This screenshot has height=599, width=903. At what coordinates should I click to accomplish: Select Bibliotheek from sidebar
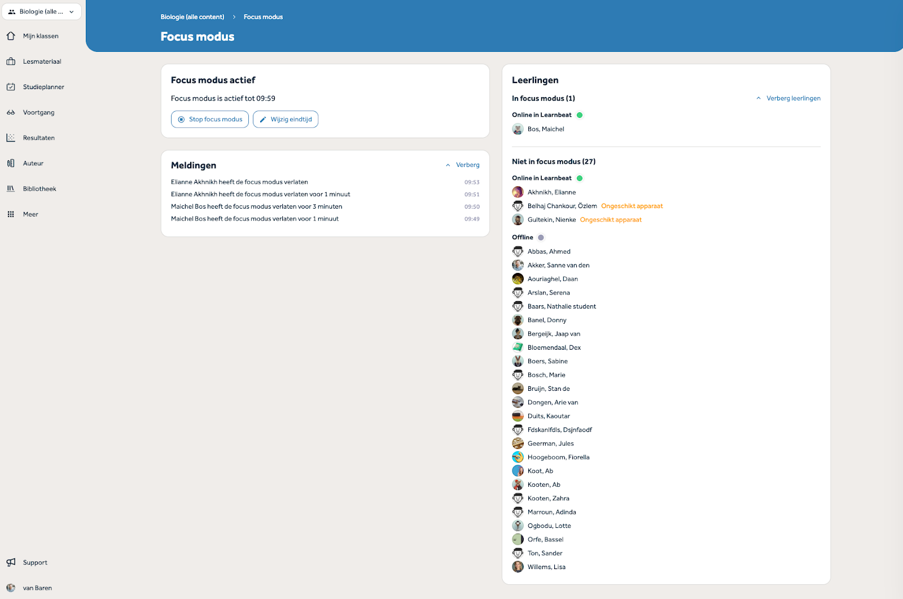click(40, 189)
